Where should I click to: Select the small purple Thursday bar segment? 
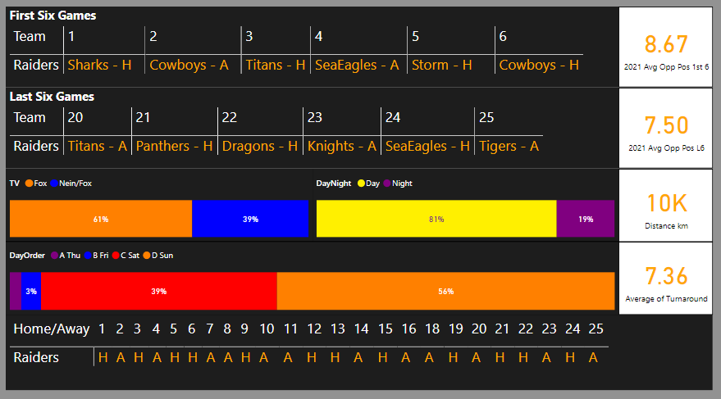pos(16,291)
